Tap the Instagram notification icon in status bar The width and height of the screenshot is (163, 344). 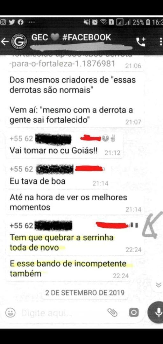(3, 22)
